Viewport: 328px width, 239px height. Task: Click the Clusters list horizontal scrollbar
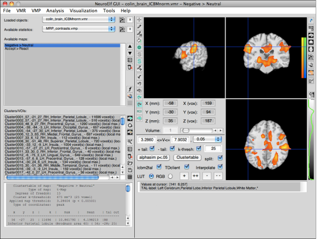point(53,178)
